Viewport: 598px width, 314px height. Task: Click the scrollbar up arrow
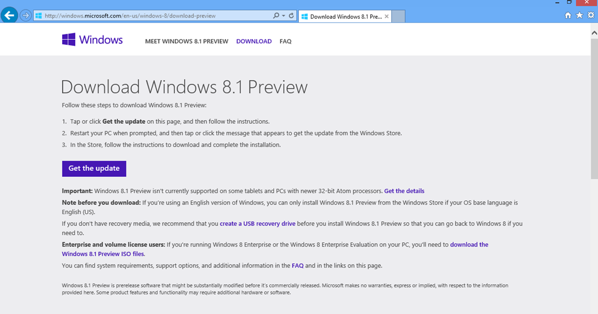[594, 33]
